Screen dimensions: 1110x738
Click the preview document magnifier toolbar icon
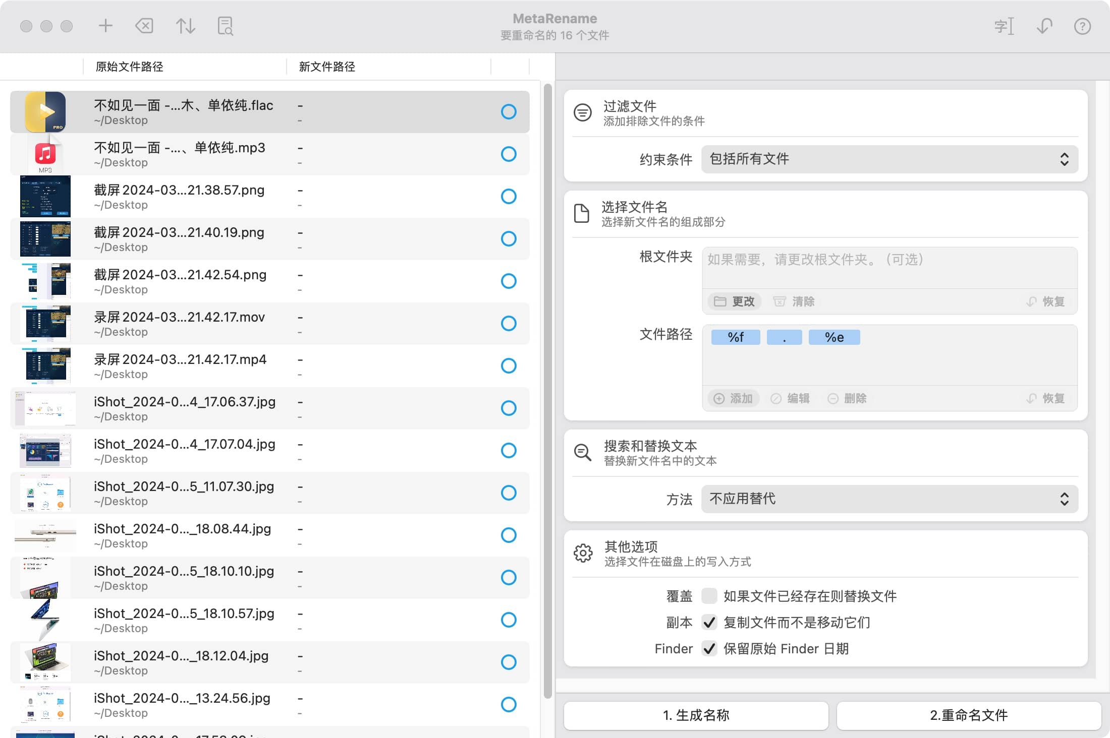click(x=225, y=26)
